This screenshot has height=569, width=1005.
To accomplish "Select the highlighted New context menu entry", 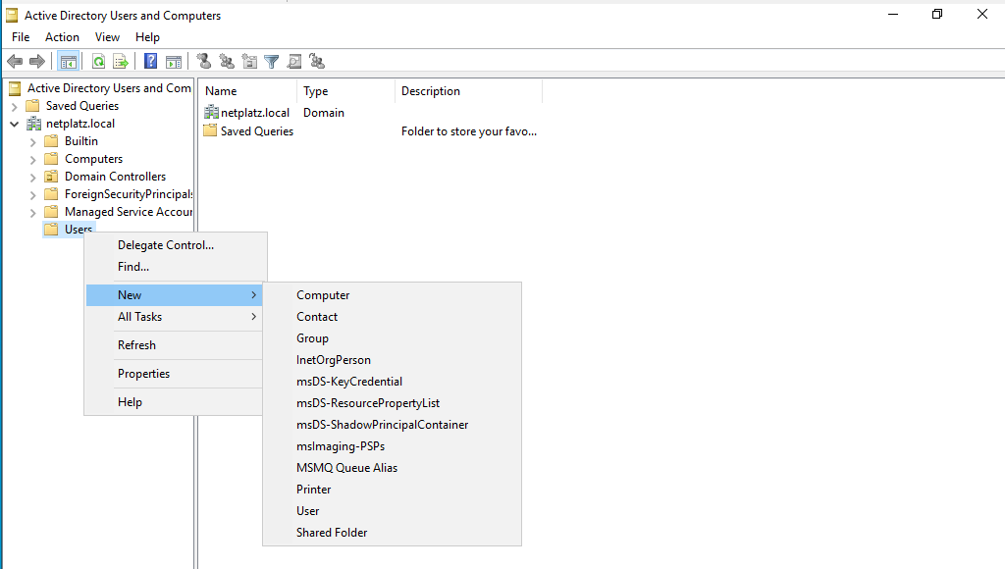I will tap(175, 294).
